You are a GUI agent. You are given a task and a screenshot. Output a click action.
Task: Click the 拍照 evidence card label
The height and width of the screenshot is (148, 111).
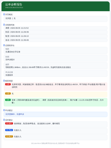click(7, 57)
